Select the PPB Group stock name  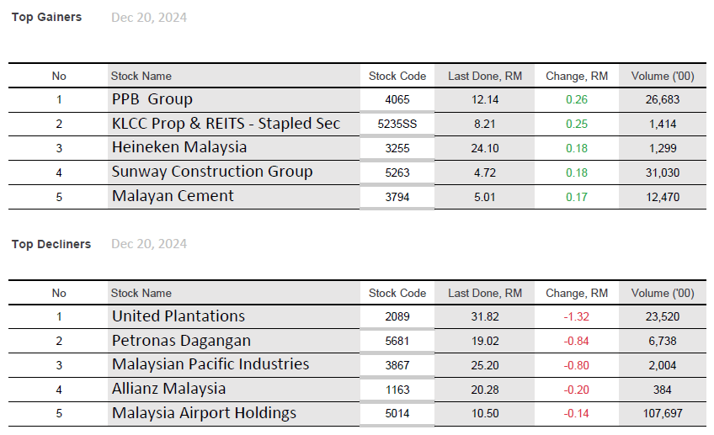pos(152,99)
